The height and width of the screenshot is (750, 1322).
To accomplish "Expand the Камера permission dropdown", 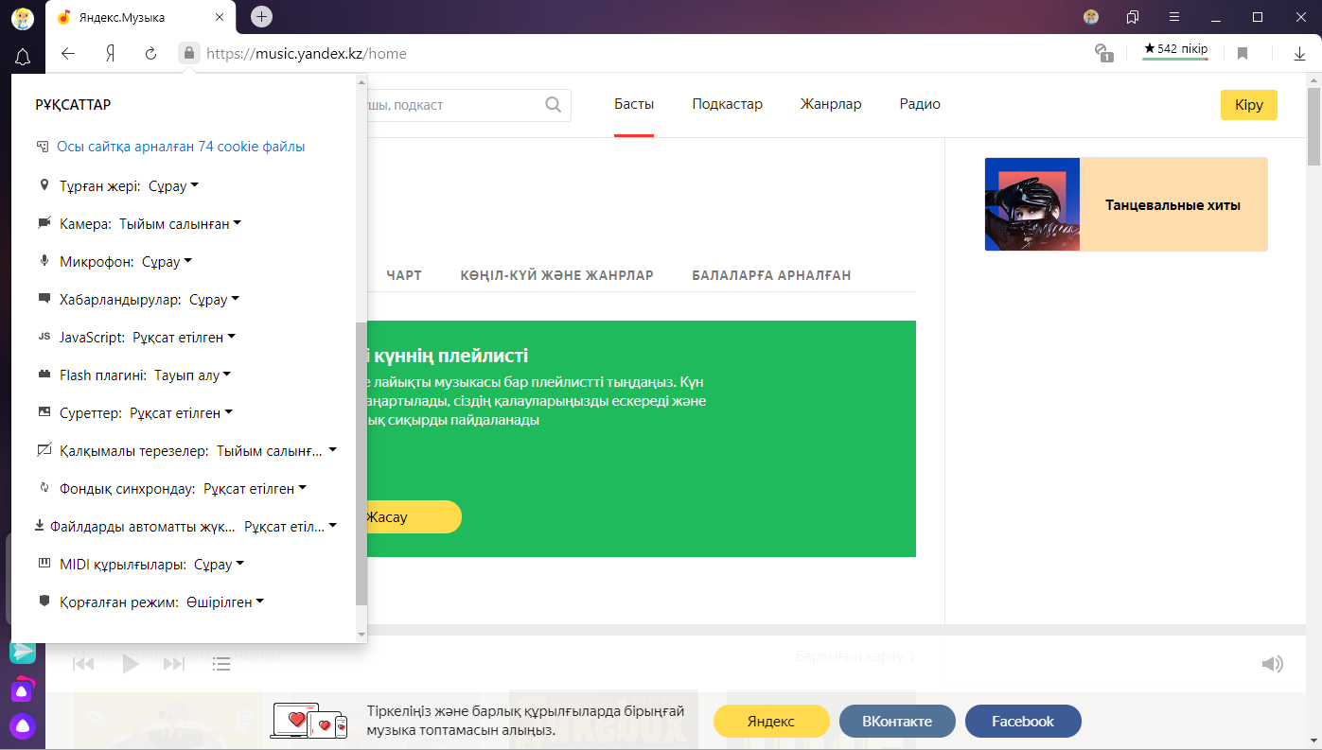I will 180,224.
